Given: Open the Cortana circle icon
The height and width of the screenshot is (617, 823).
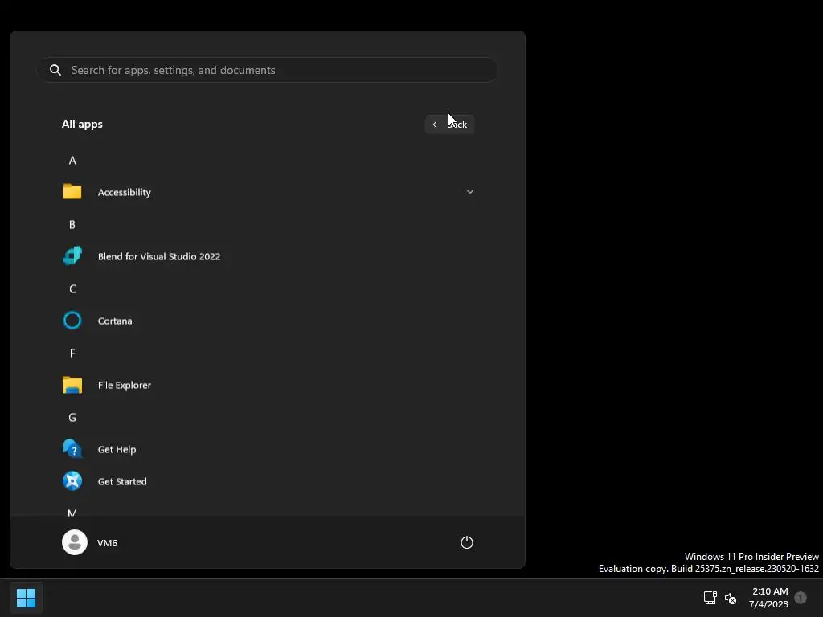Looking at the screenshot, I should point(72,320).
